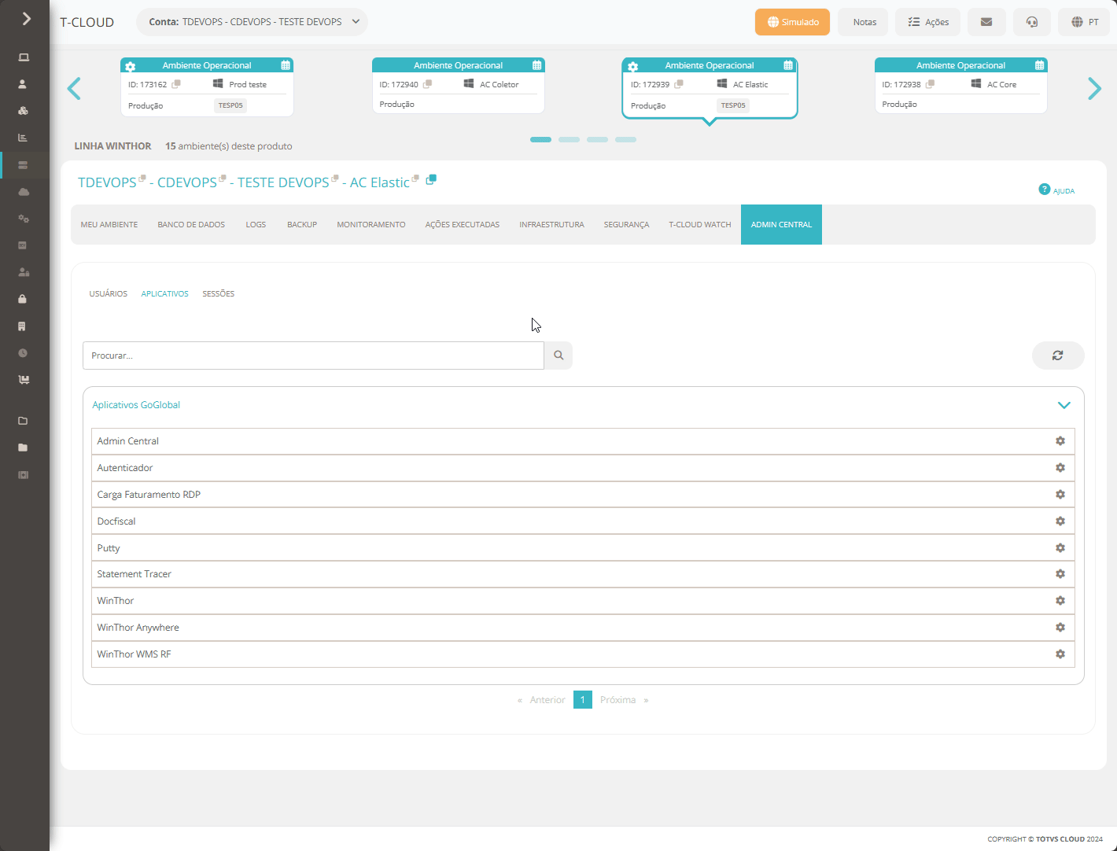
Task: Select the AC Core environment card
Action: [960, 86]
